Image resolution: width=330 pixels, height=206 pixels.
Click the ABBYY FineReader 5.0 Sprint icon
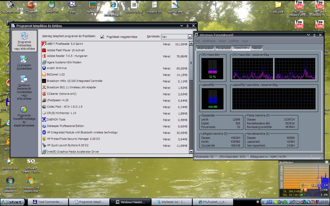coord(44,44)
